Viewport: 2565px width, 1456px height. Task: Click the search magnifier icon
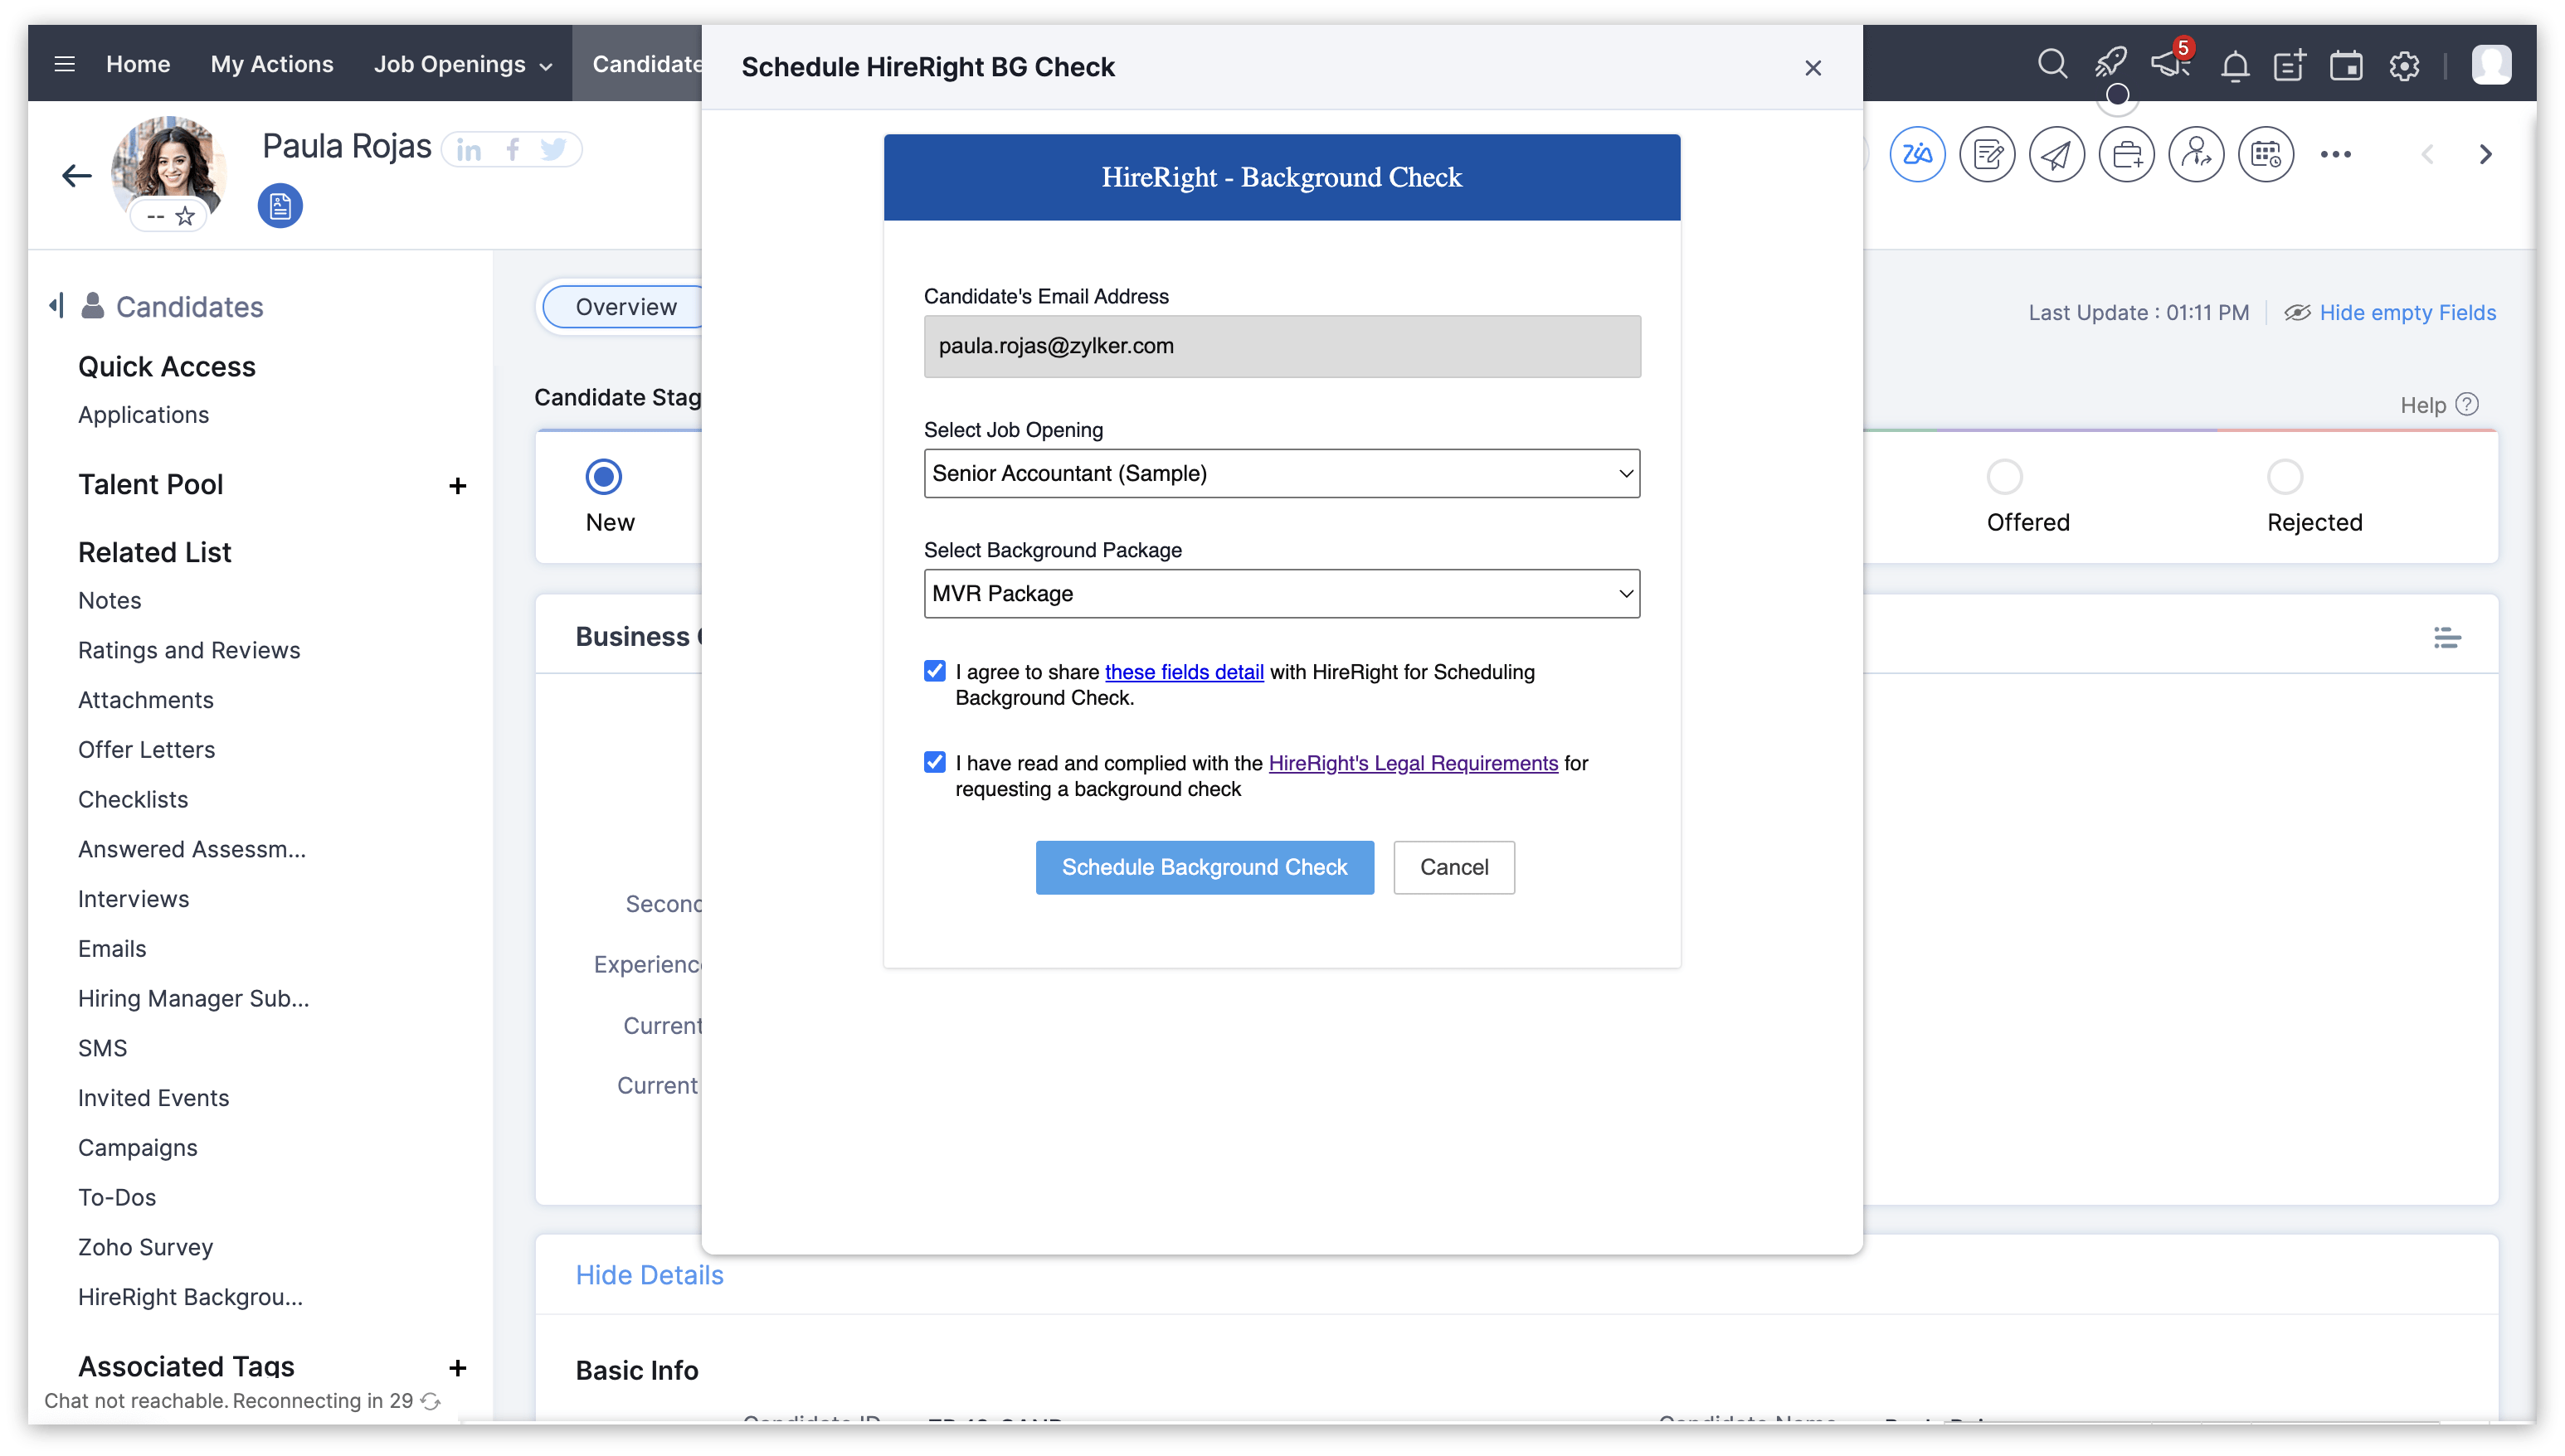(x=2052, y=64)
